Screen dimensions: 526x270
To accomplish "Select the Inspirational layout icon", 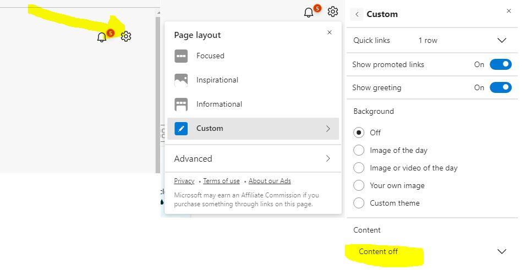I will click(x=181, y=80).
